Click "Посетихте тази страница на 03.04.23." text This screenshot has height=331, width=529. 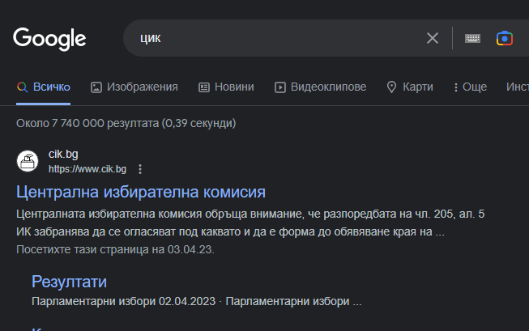pyautogui.click(x=115, y=249)
